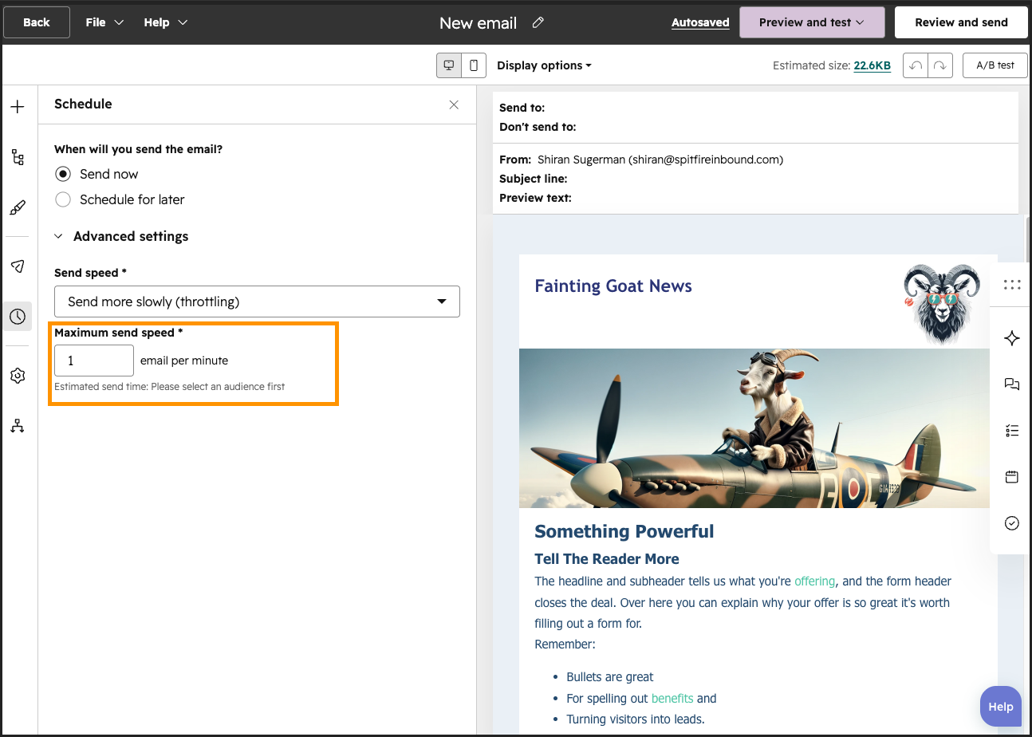
Task: Open the add content plus panel
Action: (18, 105)
